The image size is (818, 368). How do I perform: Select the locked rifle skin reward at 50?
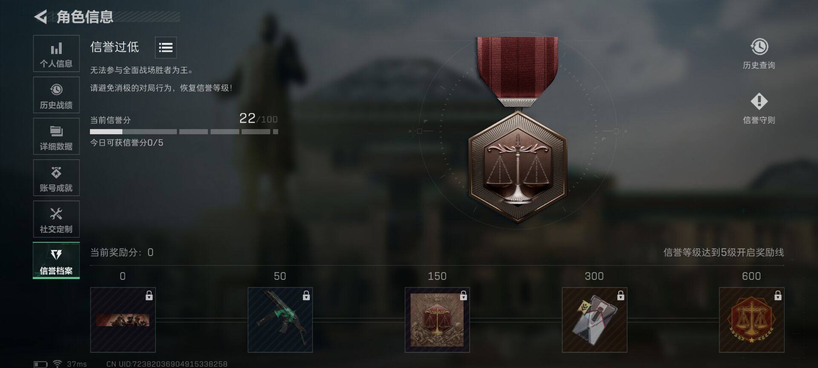[280, 320]
